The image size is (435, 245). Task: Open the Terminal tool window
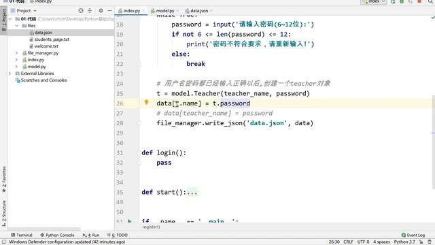point(22,235)
